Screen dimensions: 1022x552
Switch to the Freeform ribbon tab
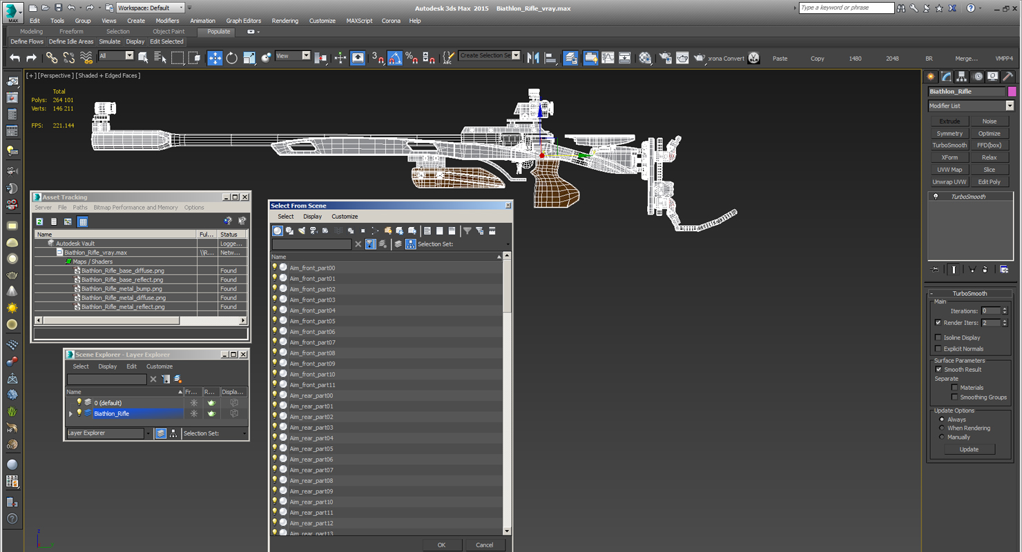point(71,32)
